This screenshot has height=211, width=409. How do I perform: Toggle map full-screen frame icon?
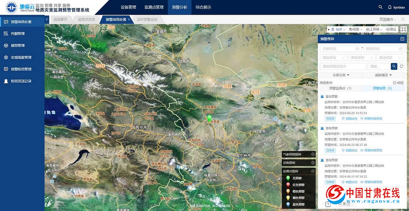pos(404,29)
